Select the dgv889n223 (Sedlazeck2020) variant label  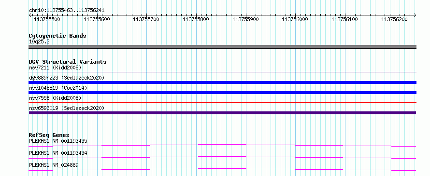67,78
